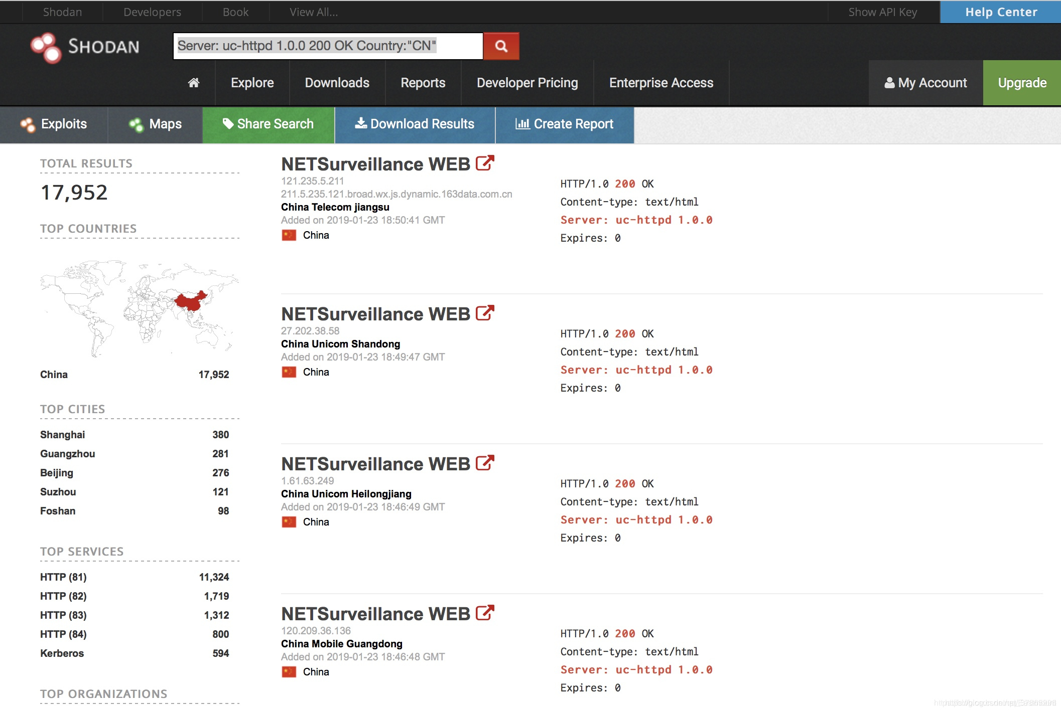The width and height of the screenshot is (1061, 712).
Task: Filter by Guangzhou in Top Cities
Action: point(67,454)
